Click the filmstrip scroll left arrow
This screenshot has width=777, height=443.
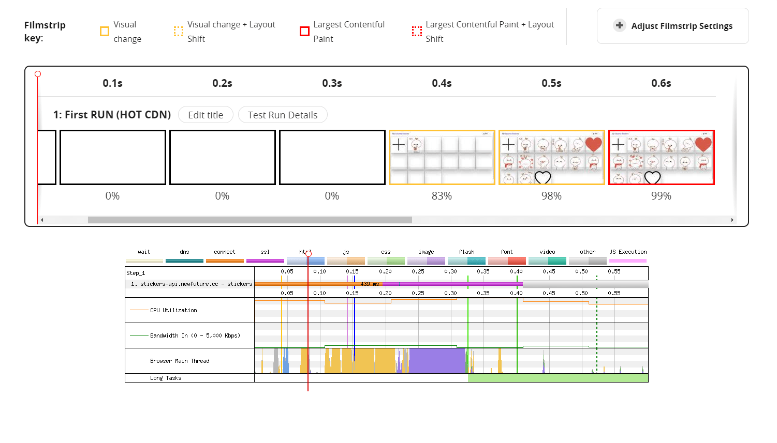(x=42, y=220)
